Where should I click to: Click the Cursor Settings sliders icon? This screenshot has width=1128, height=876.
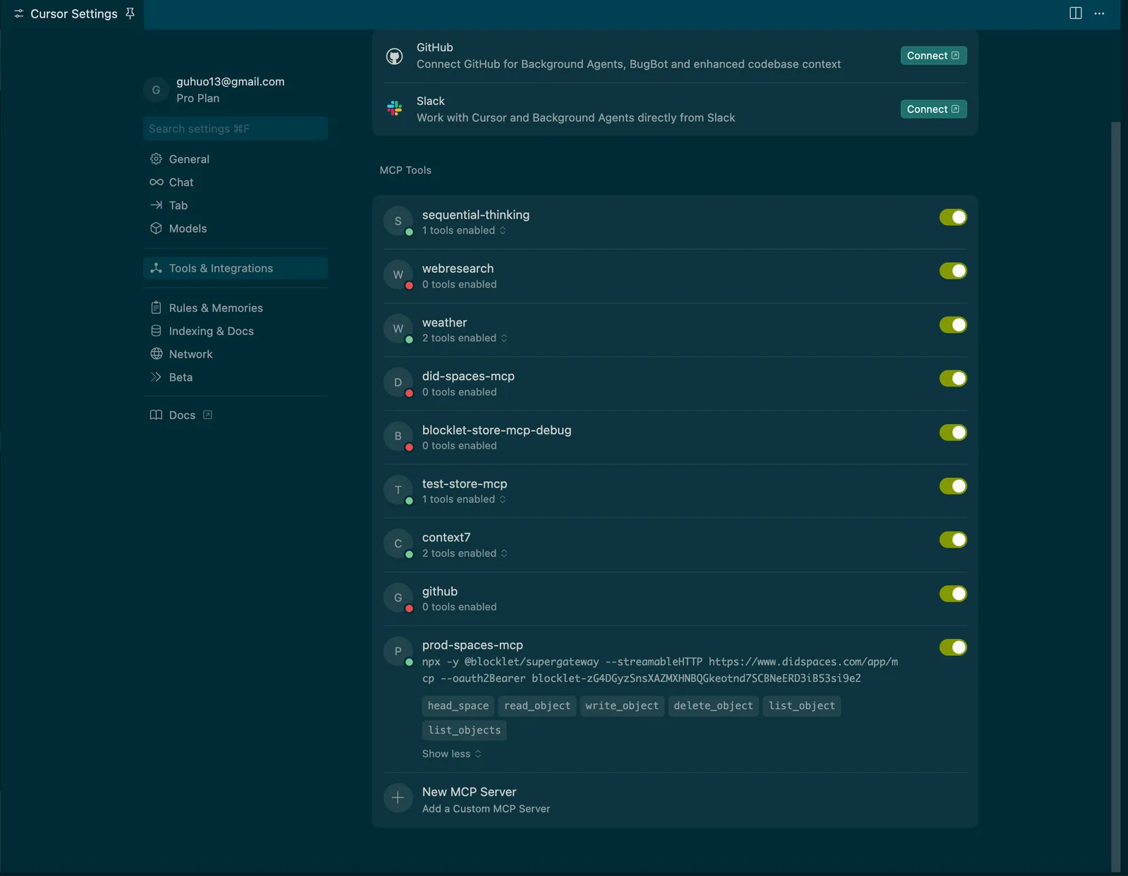(19, 13)
